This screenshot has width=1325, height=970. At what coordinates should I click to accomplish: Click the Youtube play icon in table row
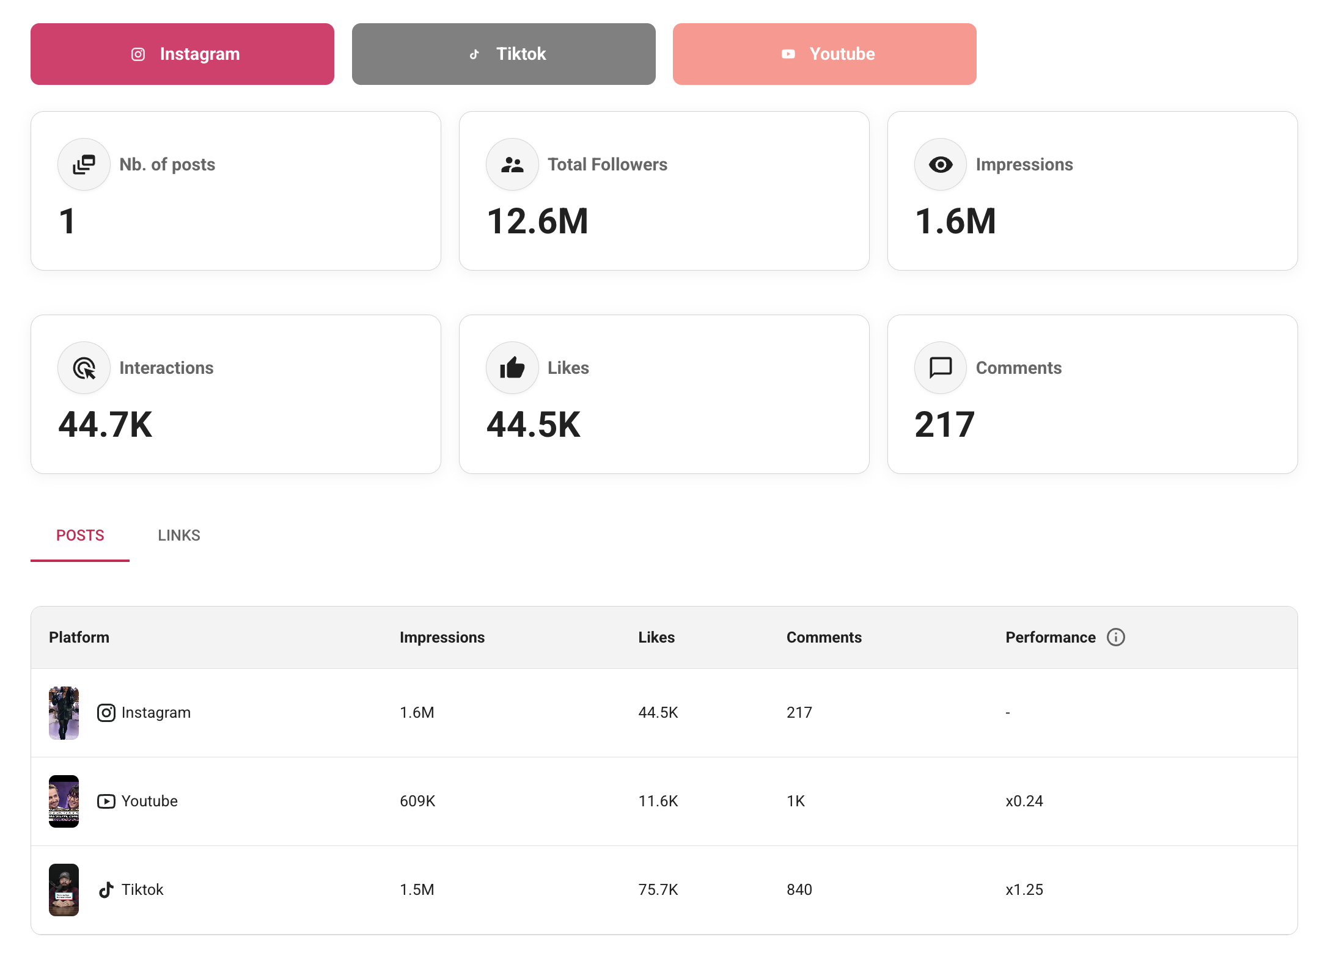[106, 801]
